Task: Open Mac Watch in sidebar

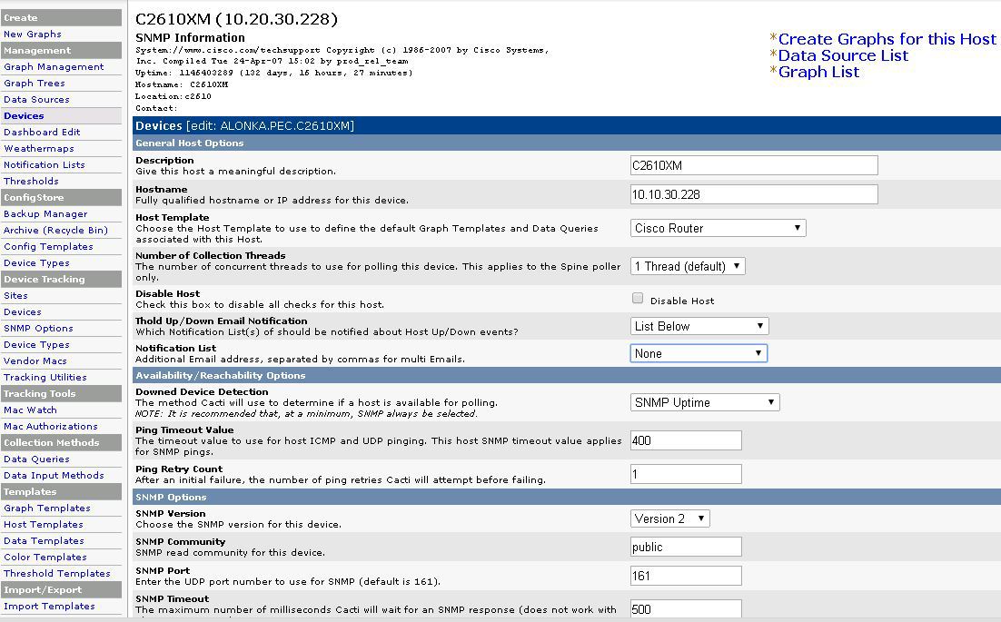Action: 30,410
